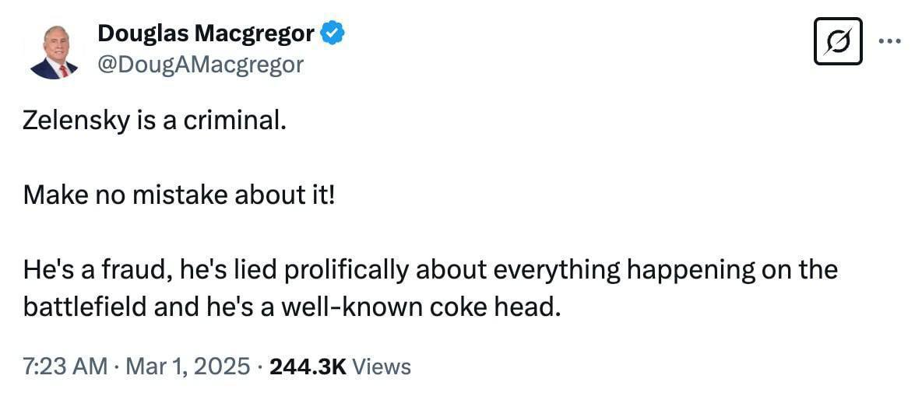Click the Douglas Macgregor display name

(206, 33)
